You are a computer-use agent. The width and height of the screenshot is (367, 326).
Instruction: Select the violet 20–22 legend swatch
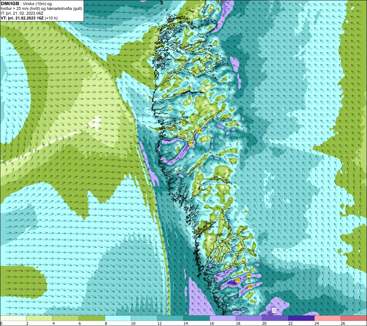pyautogui.click(x=275, y=318)
